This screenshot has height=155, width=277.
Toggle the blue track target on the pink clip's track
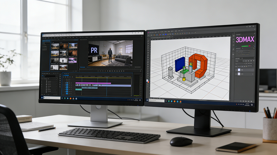(x=67, y=83)
